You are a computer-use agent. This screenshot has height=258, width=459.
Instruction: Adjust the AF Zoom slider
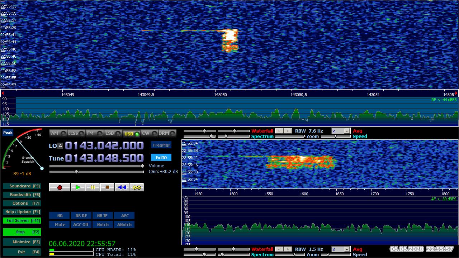pos(290,255)
